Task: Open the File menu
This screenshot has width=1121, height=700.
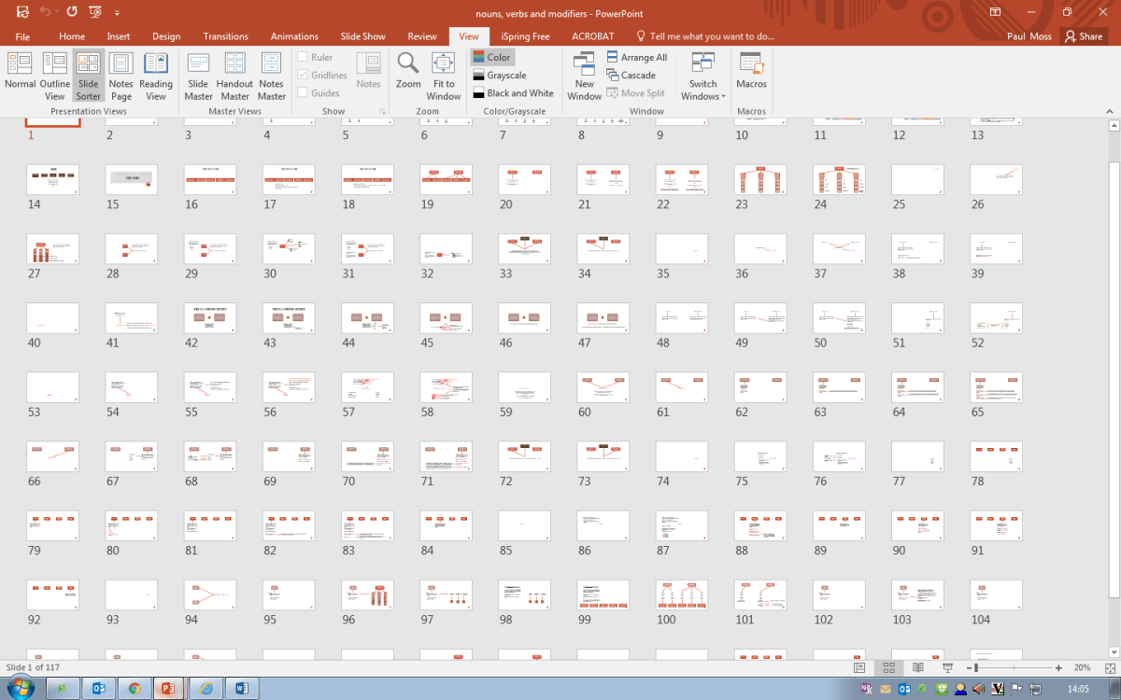Action: point(22,36)
